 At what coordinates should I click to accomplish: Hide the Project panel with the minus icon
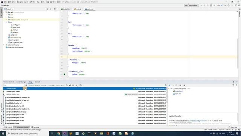pos(58,9)
